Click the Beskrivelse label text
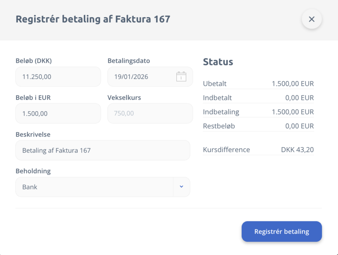The image size is (338, 255). pyautogui.click(x=33, y=134)
